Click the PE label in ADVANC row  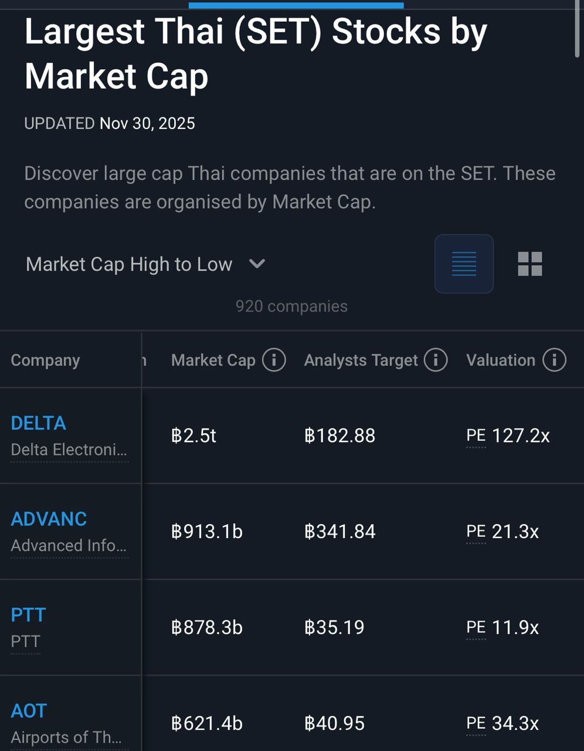(476, 532)
